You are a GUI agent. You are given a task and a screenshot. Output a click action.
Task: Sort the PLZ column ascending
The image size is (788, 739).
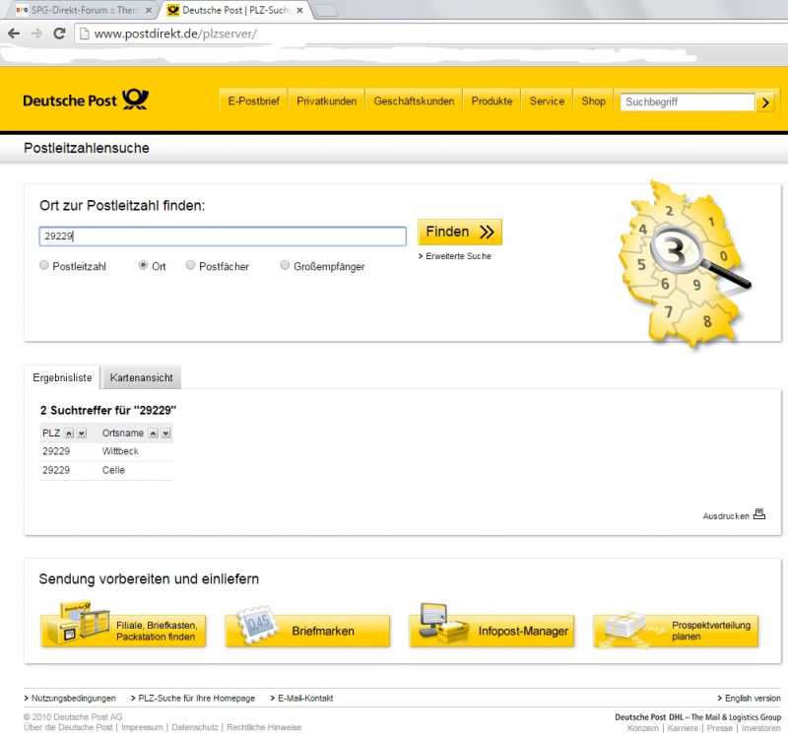(69, 434)
